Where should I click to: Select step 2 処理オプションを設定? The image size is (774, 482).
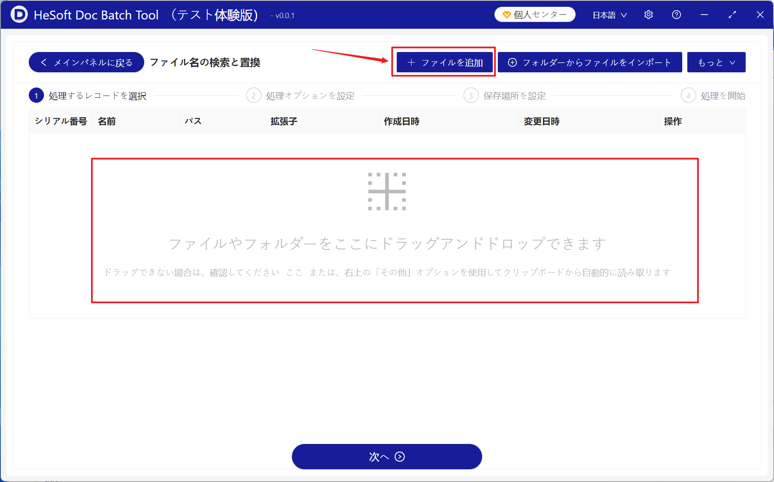point(300,96)
